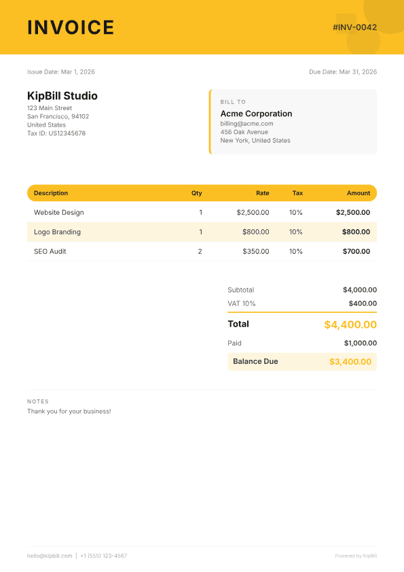Select the Website Design row description
The image size is (404, 572).
(58, 212)
